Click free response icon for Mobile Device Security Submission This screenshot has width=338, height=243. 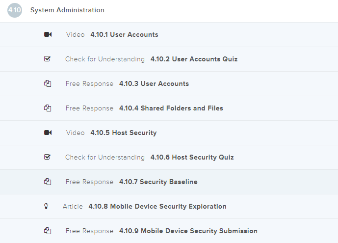point(48,231)
